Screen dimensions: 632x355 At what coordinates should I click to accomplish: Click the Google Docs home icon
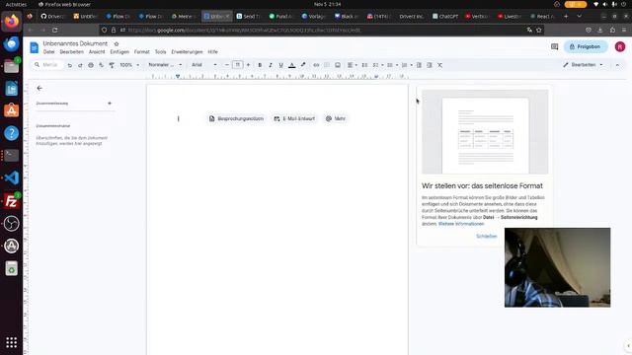(x=35, y=47)
